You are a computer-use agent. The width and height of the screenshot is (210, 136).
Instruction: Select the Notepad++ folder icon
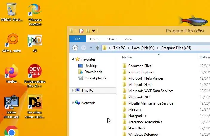click(x=124, y=116)
